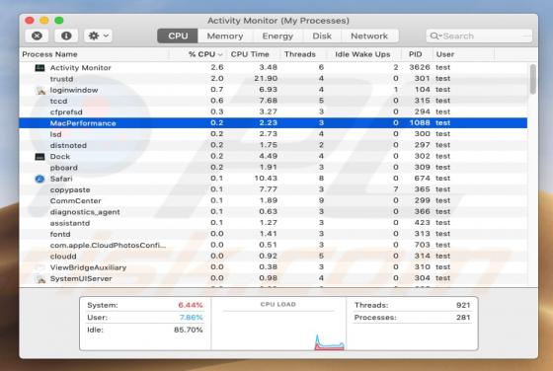
Task: Click the Idle 85.70% value
Action: click(x=189, y=331)
